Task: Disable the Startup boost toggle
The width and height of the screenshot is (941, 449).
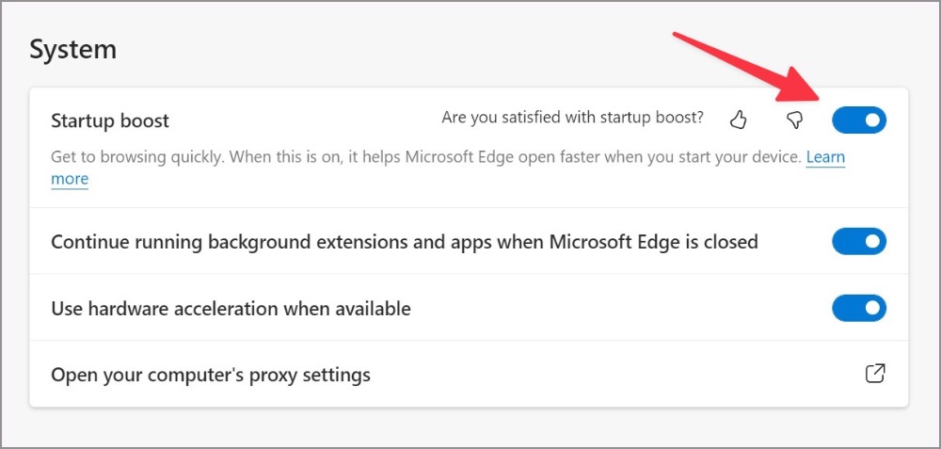Action: pyautogui.click(x=859, y=120)
